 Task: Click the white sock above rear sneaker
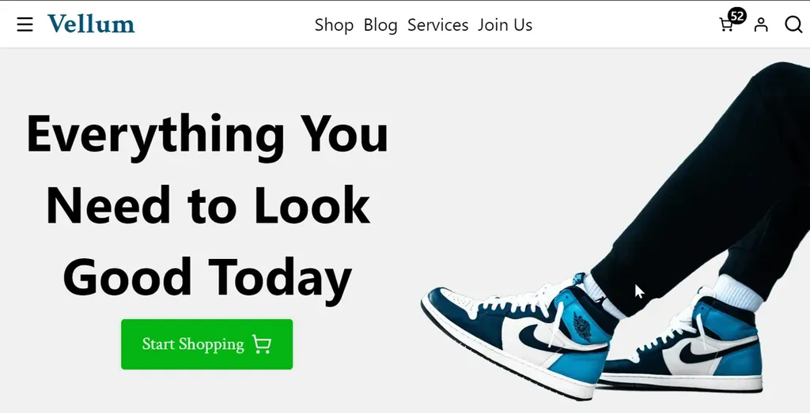(737, 292)
